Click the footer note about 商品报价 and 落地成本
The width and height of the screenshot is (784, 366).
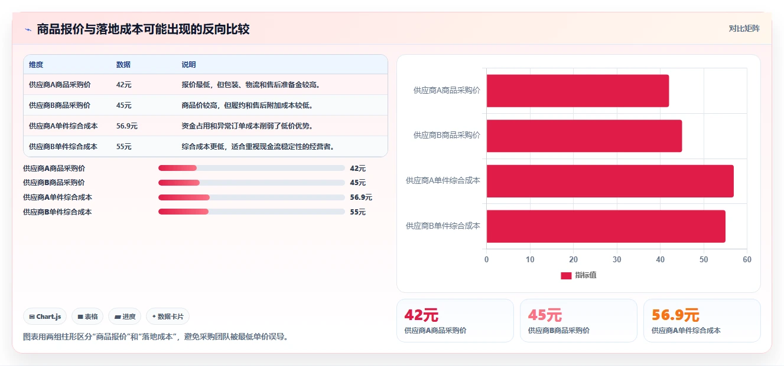[156, 337]
